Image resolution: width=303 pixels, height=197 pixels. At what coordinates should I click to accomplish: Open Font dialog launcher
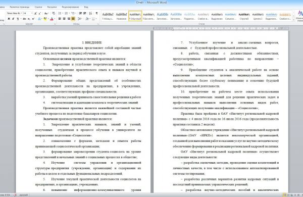(55, 24)
